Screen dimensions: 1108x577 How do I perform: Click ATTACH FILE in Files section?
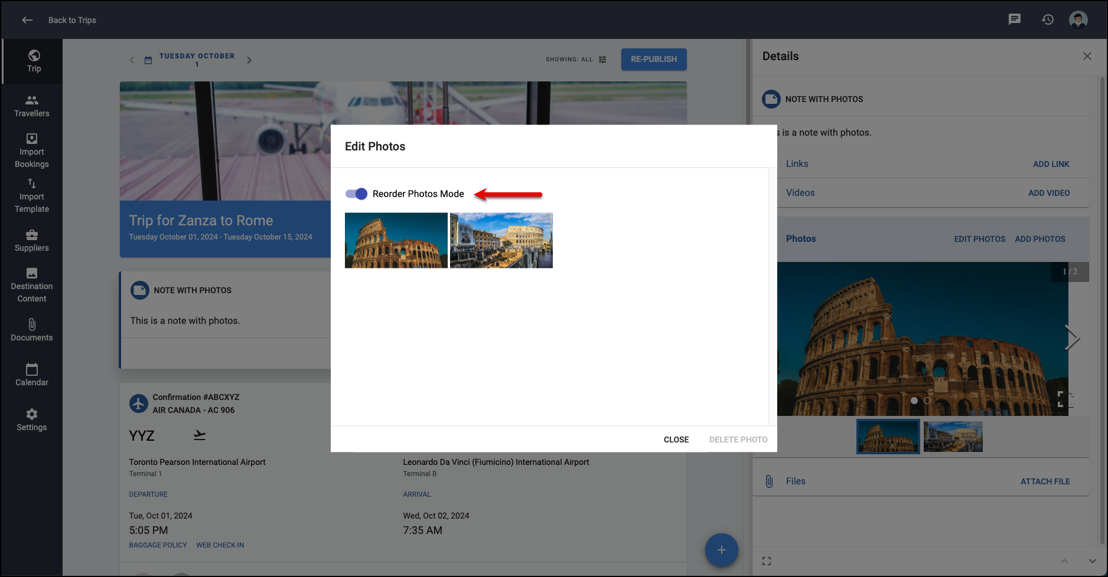point(1045,481)
